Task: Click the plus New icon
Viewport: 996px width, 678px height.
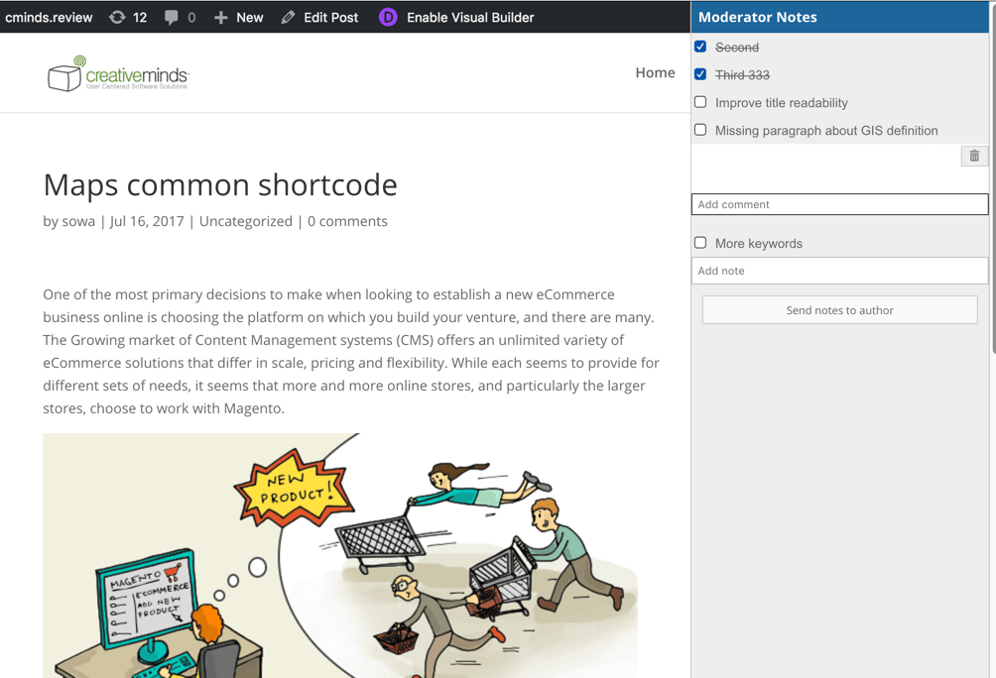Action: point(221,17)
